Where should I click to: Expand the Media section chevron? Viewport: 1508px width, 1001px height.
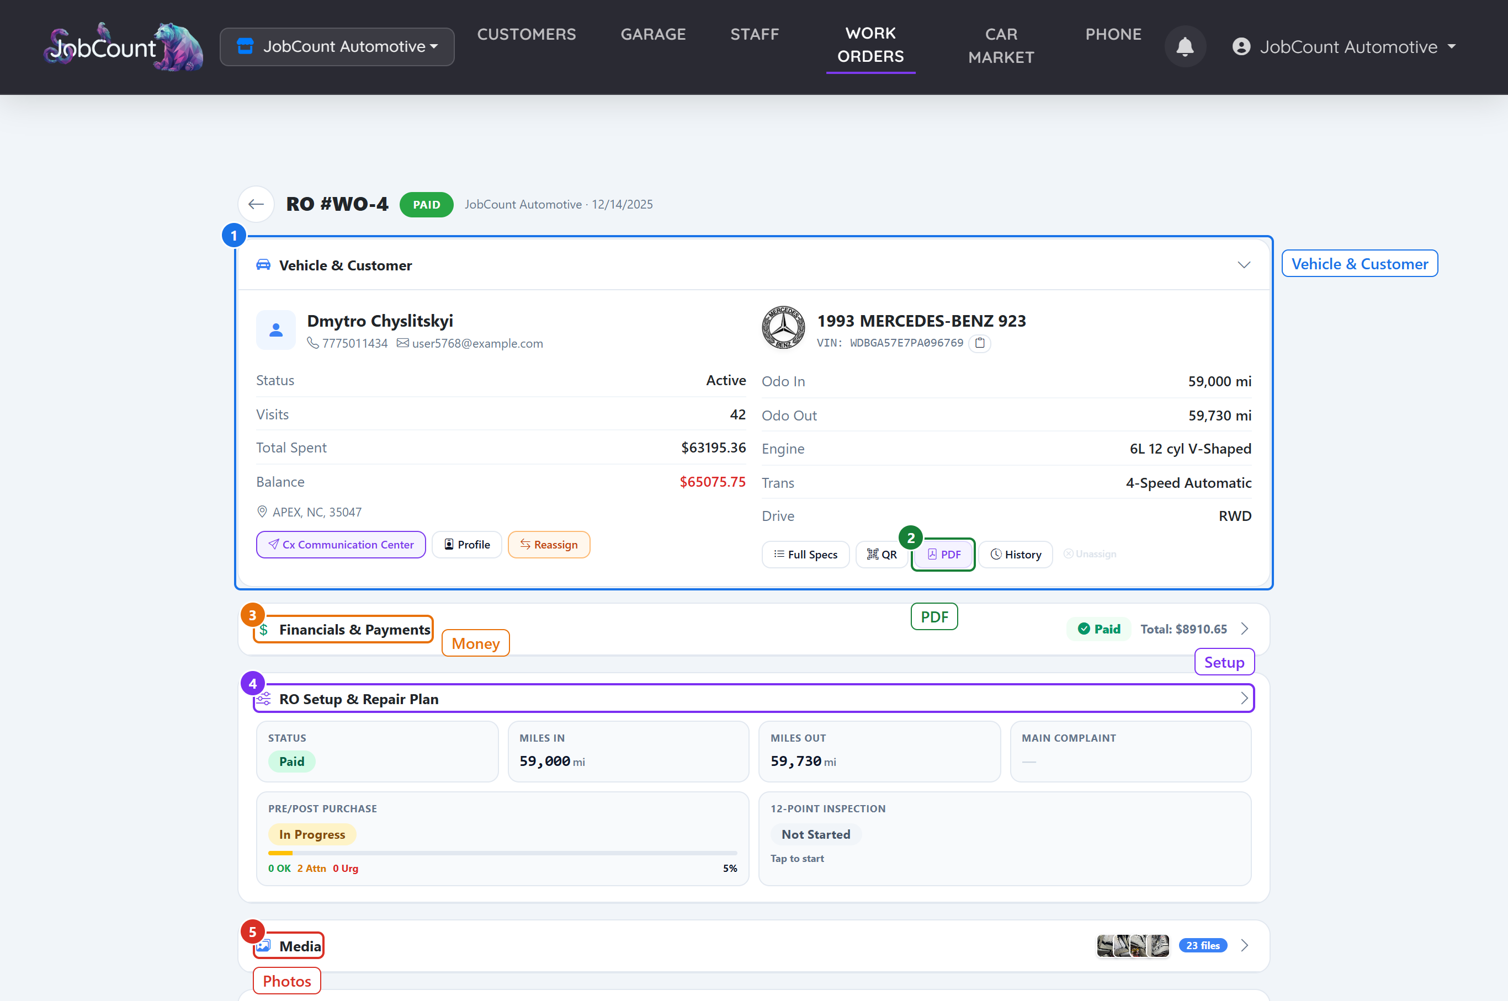(x=1244, y=945)
